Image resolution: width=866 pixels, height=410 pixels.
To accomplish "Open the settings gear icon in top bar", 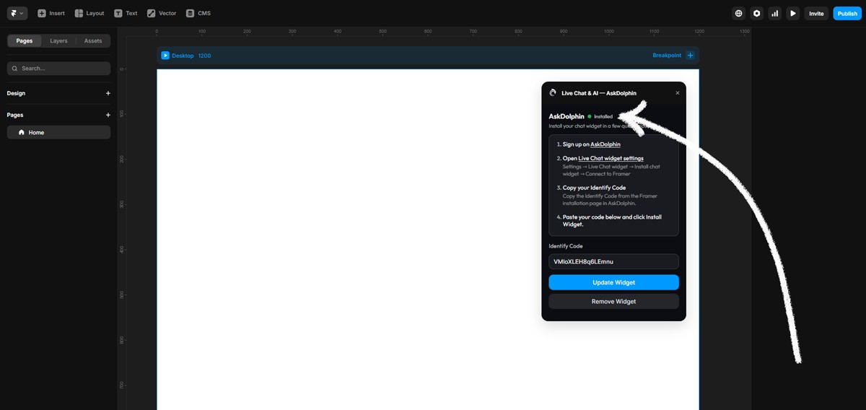I will tap(756, 13).
